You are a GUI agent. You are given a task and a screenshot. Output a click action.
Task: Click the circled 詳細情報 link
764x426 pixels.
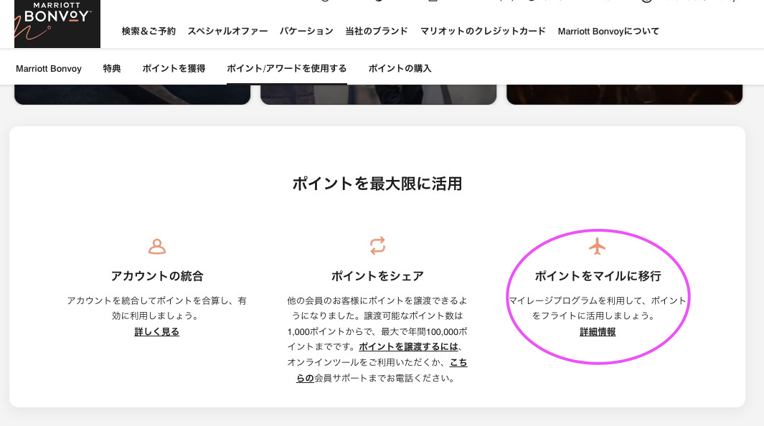point(598,331)
